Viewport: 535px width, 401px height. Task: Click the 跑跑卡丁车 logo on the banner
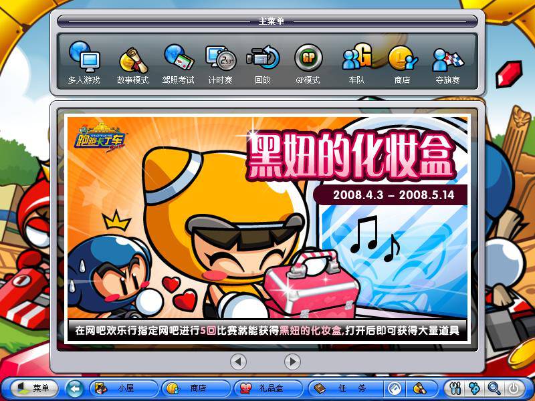100,137
